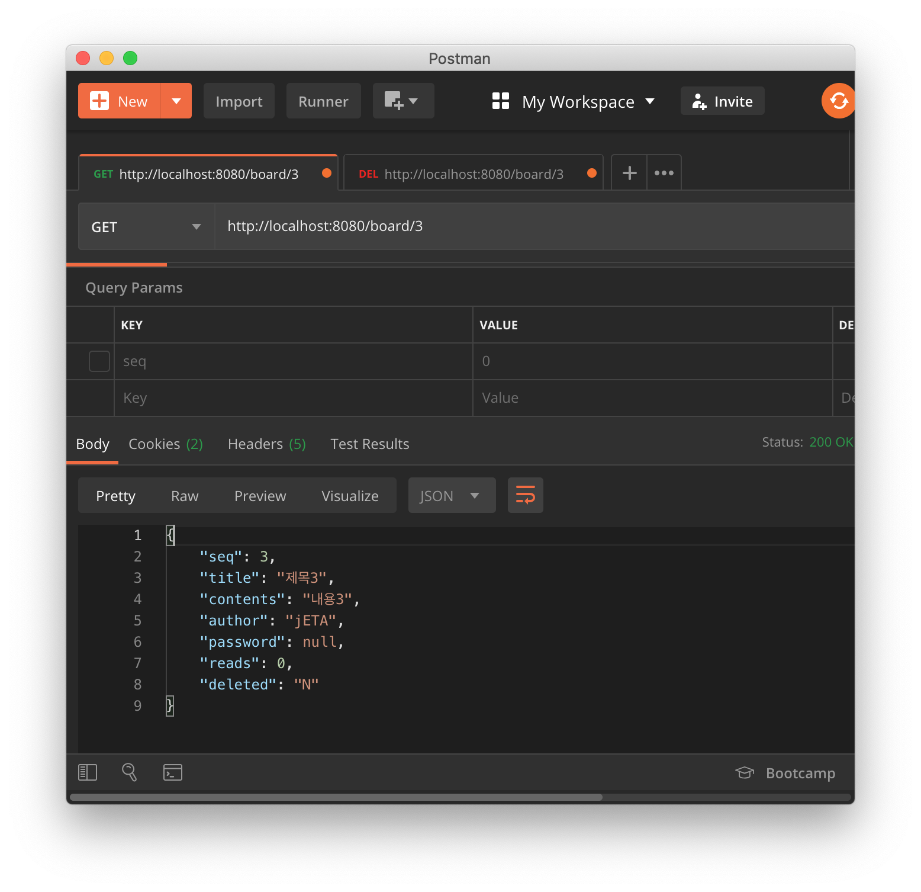
Task: Switch to Preview response view
Action: [260, 496]
